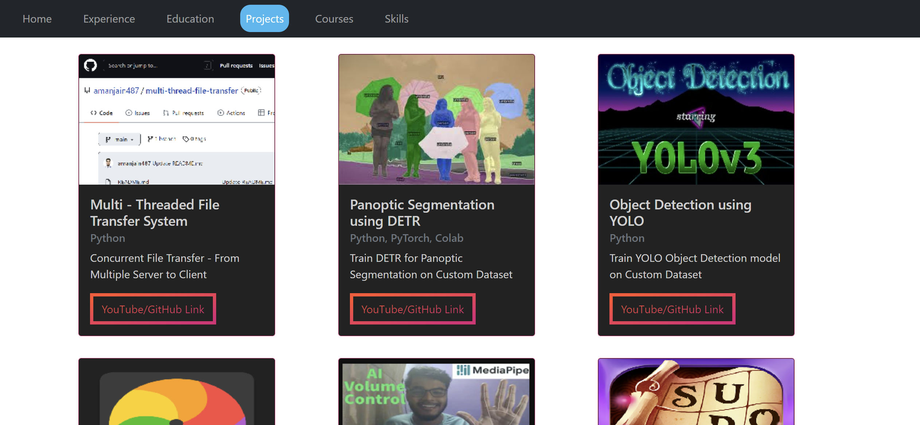Viewport: 920px width, 425px height.
Task: Open YouTube/GitHub link for Object Detection YOLO
Action: [x=672, y=309]
